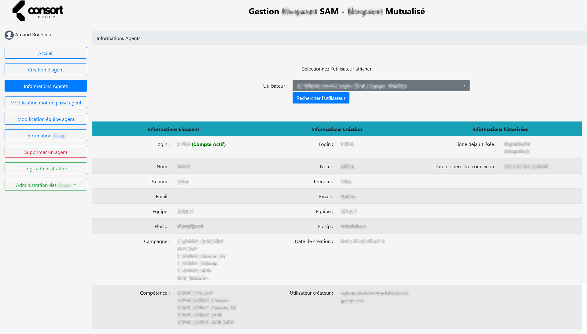Viewport: 587px width, 334px height.
Task: Click Supprimer un agent
Action: coord(46,152)
